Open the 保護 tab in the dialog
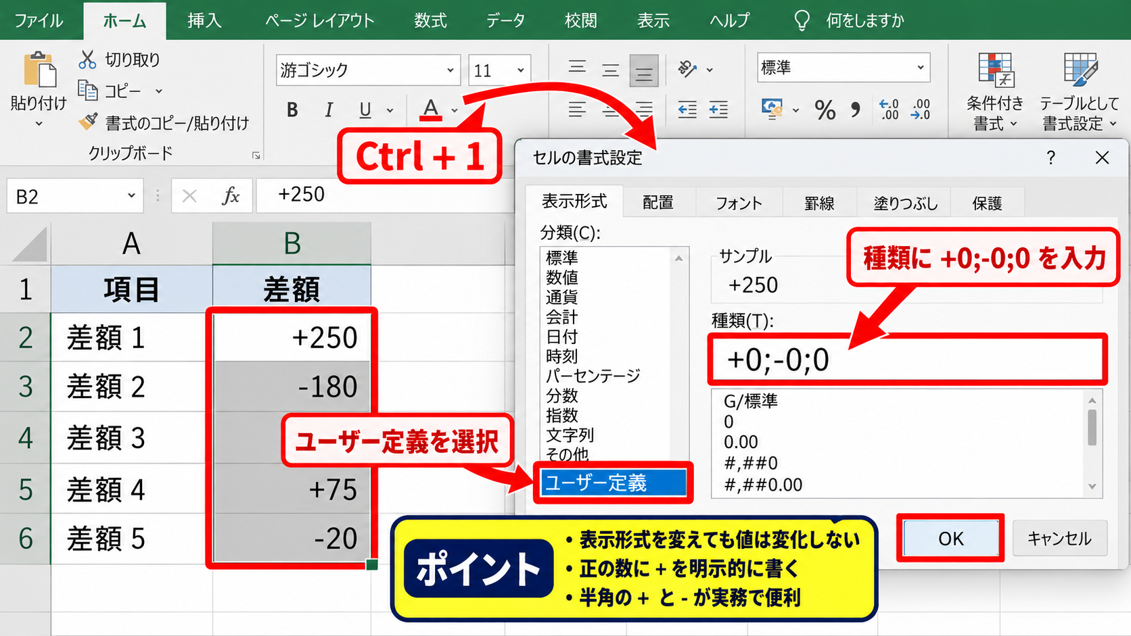The width and height of the screenshot is (1131, 636). (987, 203)
